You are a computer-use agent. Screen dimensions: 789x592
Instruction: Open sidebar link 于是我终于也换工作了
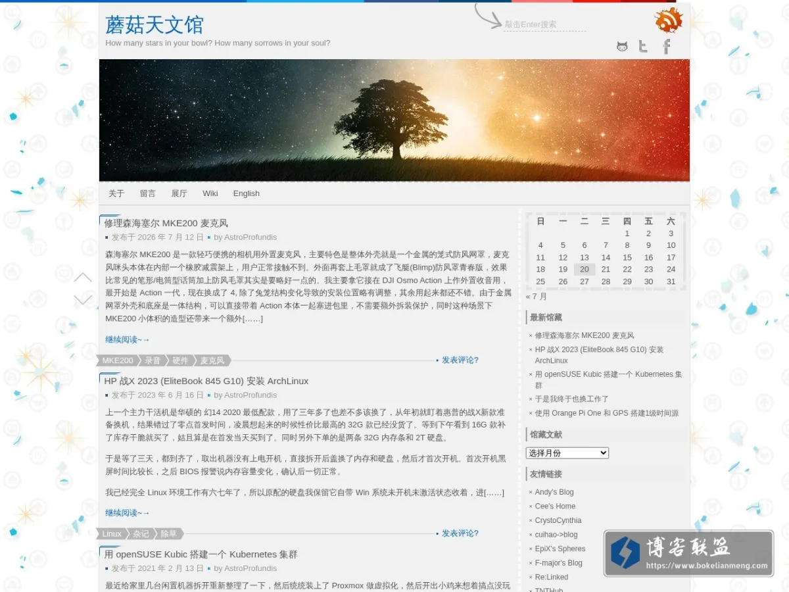pyautogui.click(x=571, y=399)
